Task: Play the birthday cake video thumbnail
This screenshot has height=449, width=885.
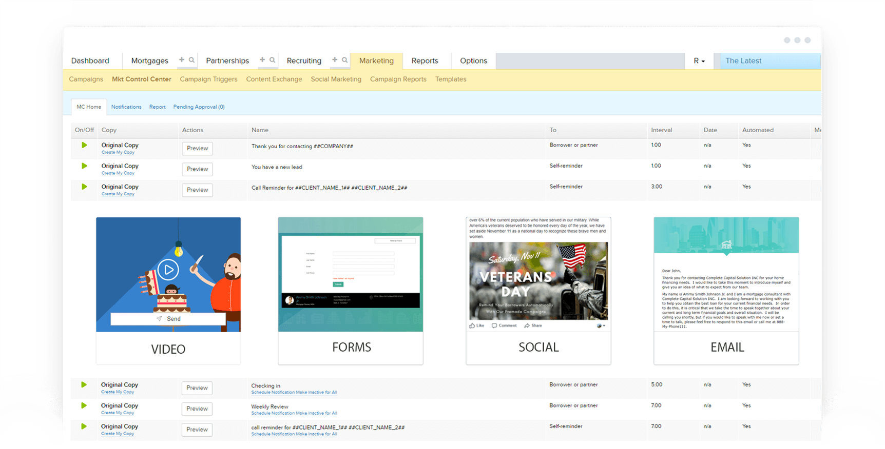Action: pyautogui.click(x=168, y=269)
